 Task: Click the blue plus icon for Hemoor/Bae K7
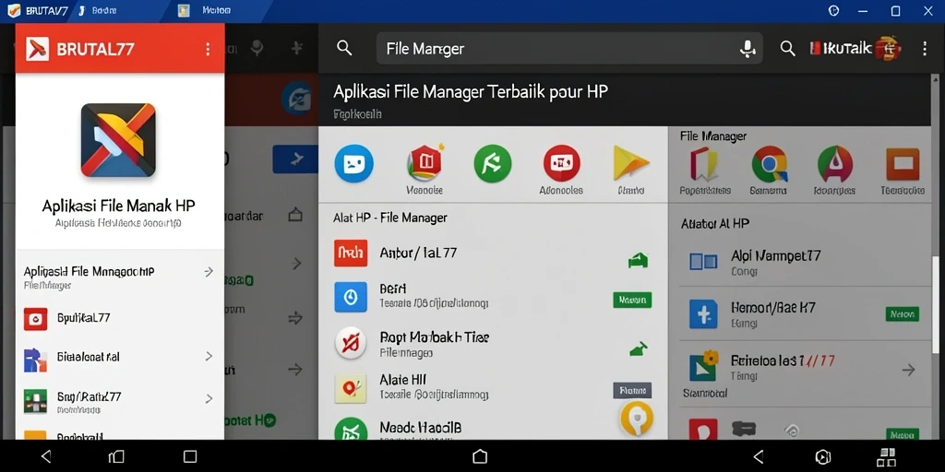click(703, 313)
